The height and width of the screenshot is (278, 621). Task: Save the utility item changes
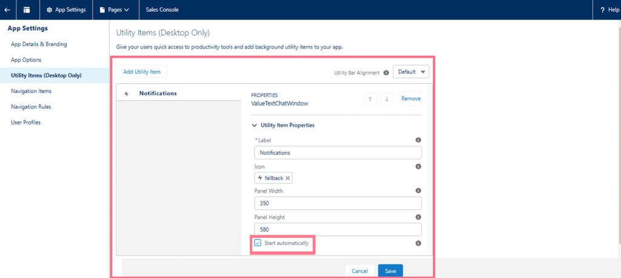point(390,271)
